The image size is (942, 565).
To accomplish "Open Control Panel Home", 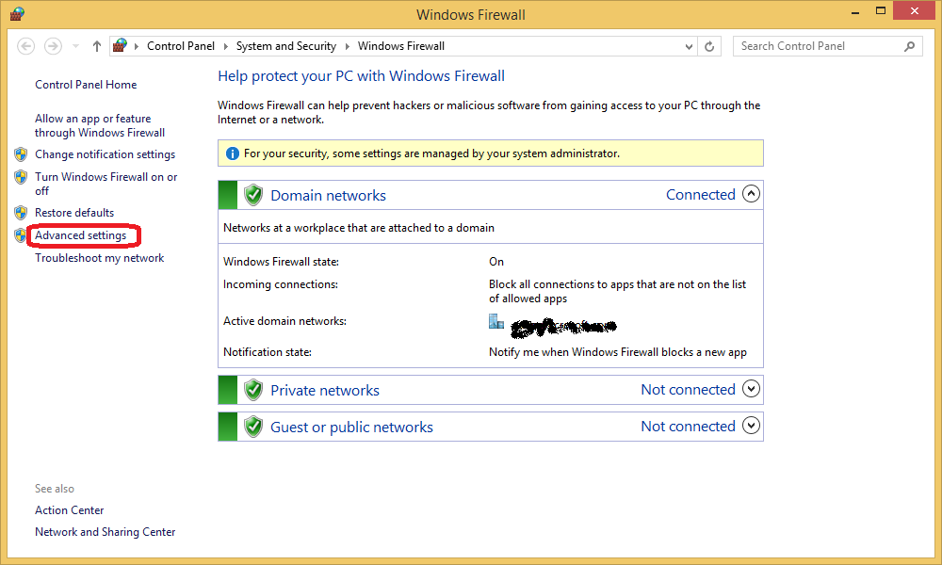I will pos(86,85).
